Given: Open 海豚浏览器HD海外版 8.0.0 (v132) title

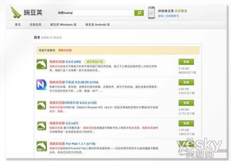Looking at the screenshot, I should click(x=73, y=102).
